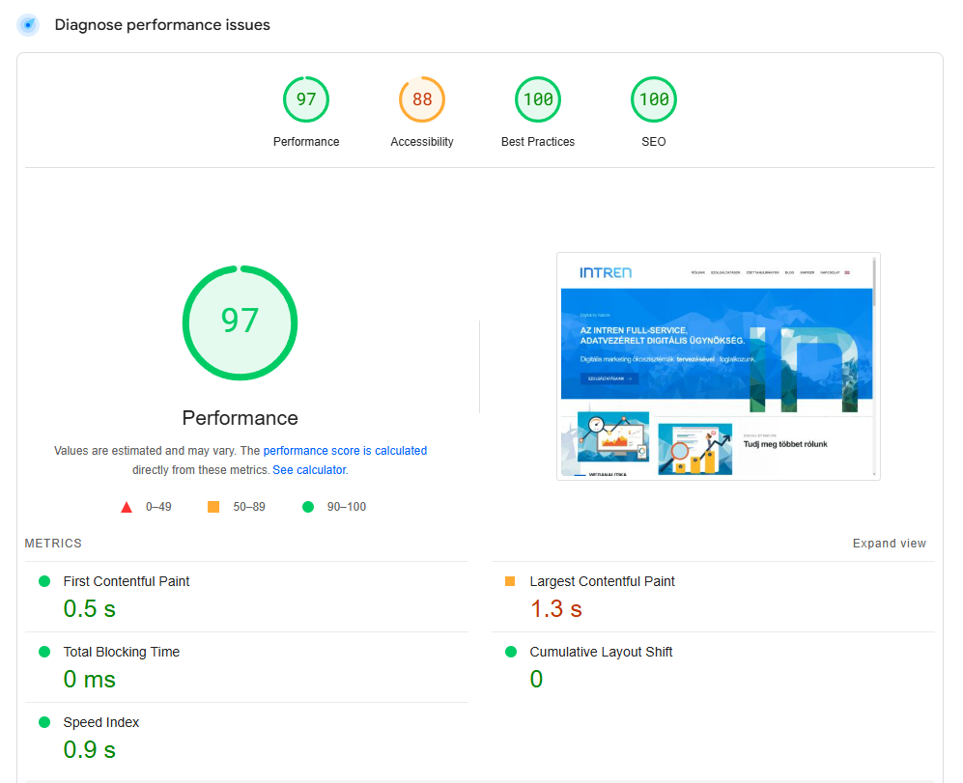Click the 0.9 s Speed Index value

pos(90,750)
